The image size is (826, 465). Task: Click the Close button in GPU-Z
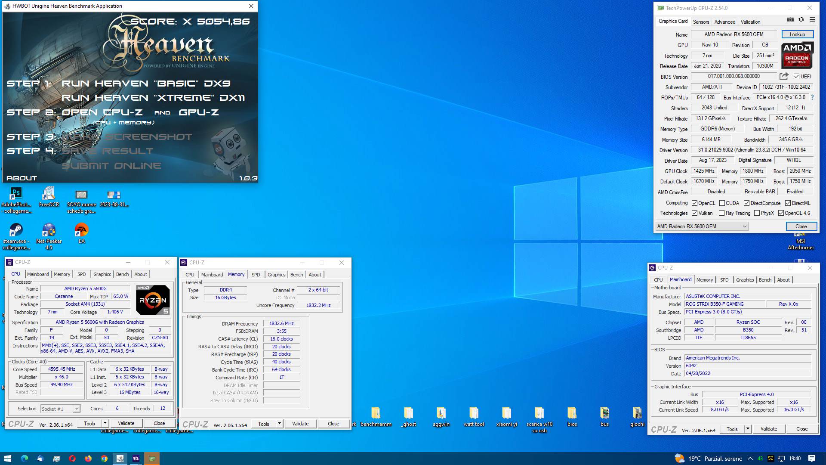(x=801, y=226)
